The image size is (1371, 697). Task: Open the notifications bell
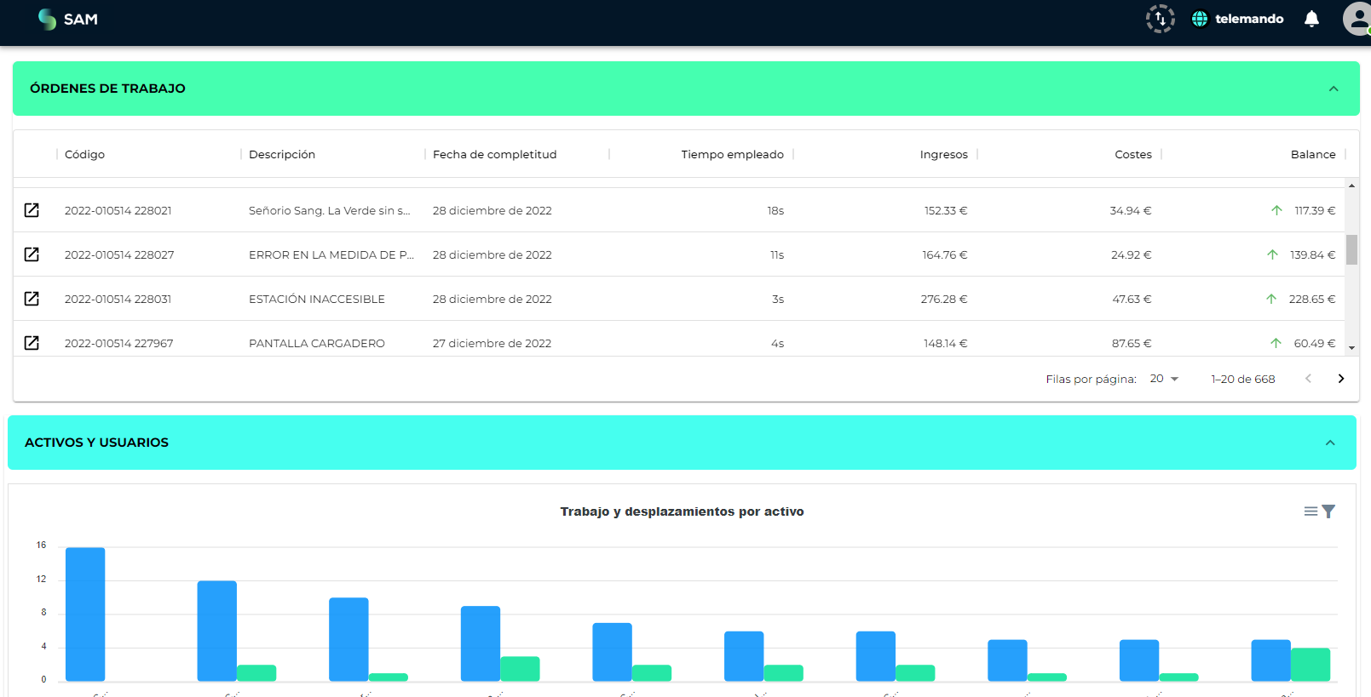point(1311,19)
